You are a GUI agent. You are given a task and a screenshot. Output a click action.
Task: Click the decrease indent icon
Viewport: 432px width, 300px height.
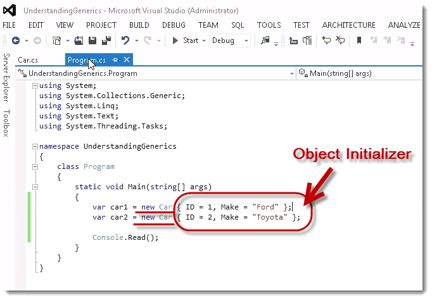tap(293, 41)
